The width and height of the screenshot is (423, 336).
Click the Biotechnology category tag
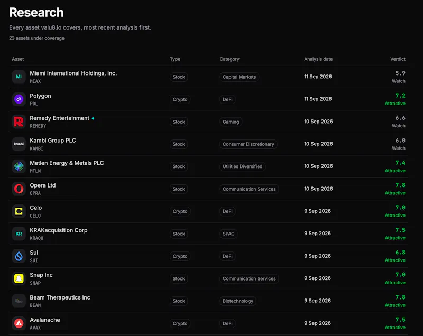click(237, 301)
